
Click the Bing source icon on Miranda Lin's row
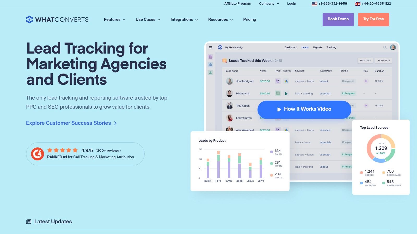[x=286, y=93]
